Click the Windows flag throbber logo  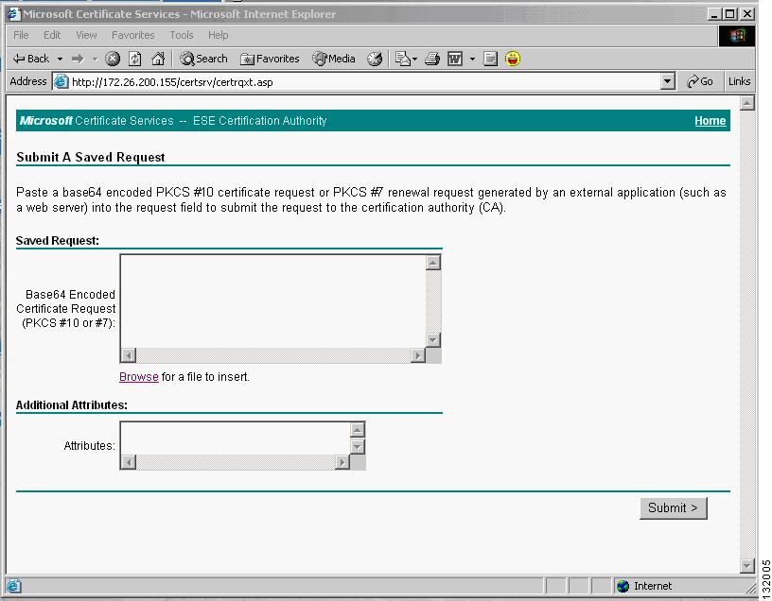pos(737,35)
